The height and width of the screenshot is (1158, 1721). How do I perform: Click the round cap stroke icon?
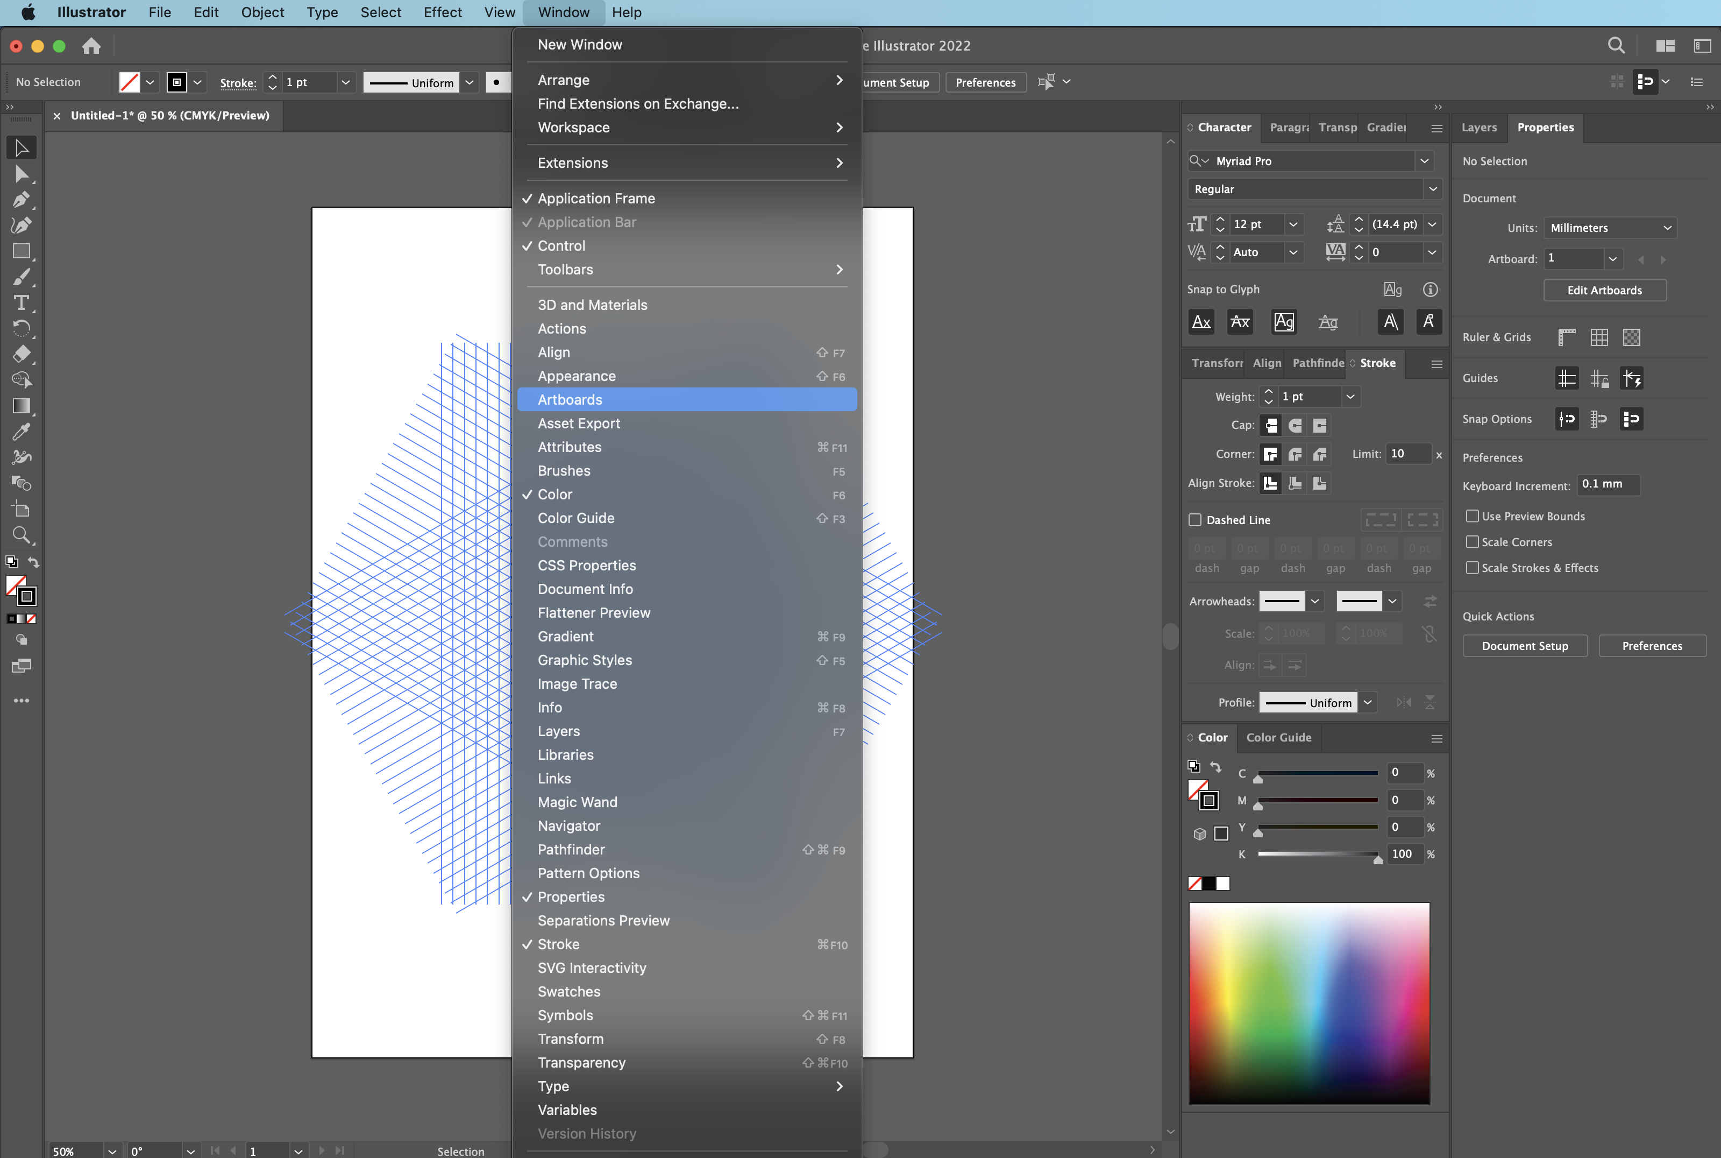1295,426
